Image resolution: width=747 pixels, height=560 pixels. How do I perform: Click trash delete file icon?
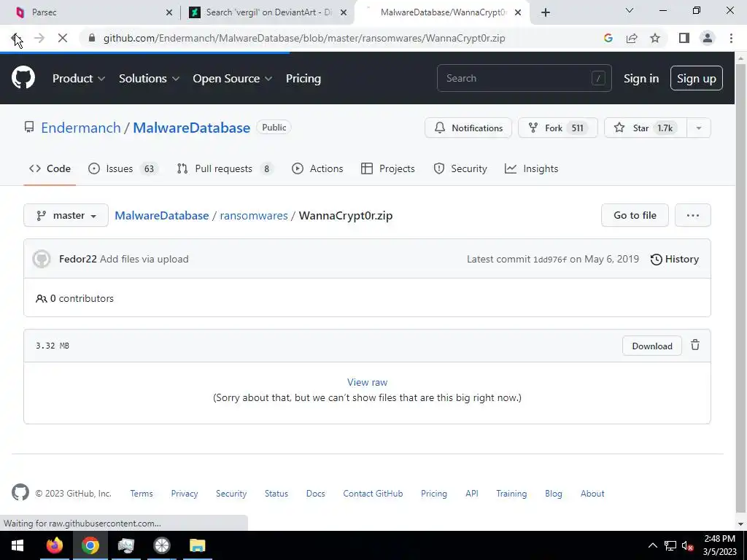pyautogui.click(x=695, y=345)
